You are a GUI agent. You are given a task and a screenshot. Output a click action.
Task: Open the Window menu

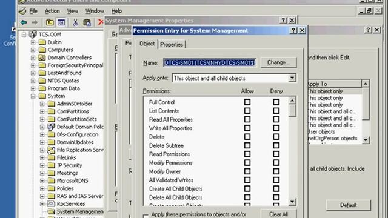95,11
